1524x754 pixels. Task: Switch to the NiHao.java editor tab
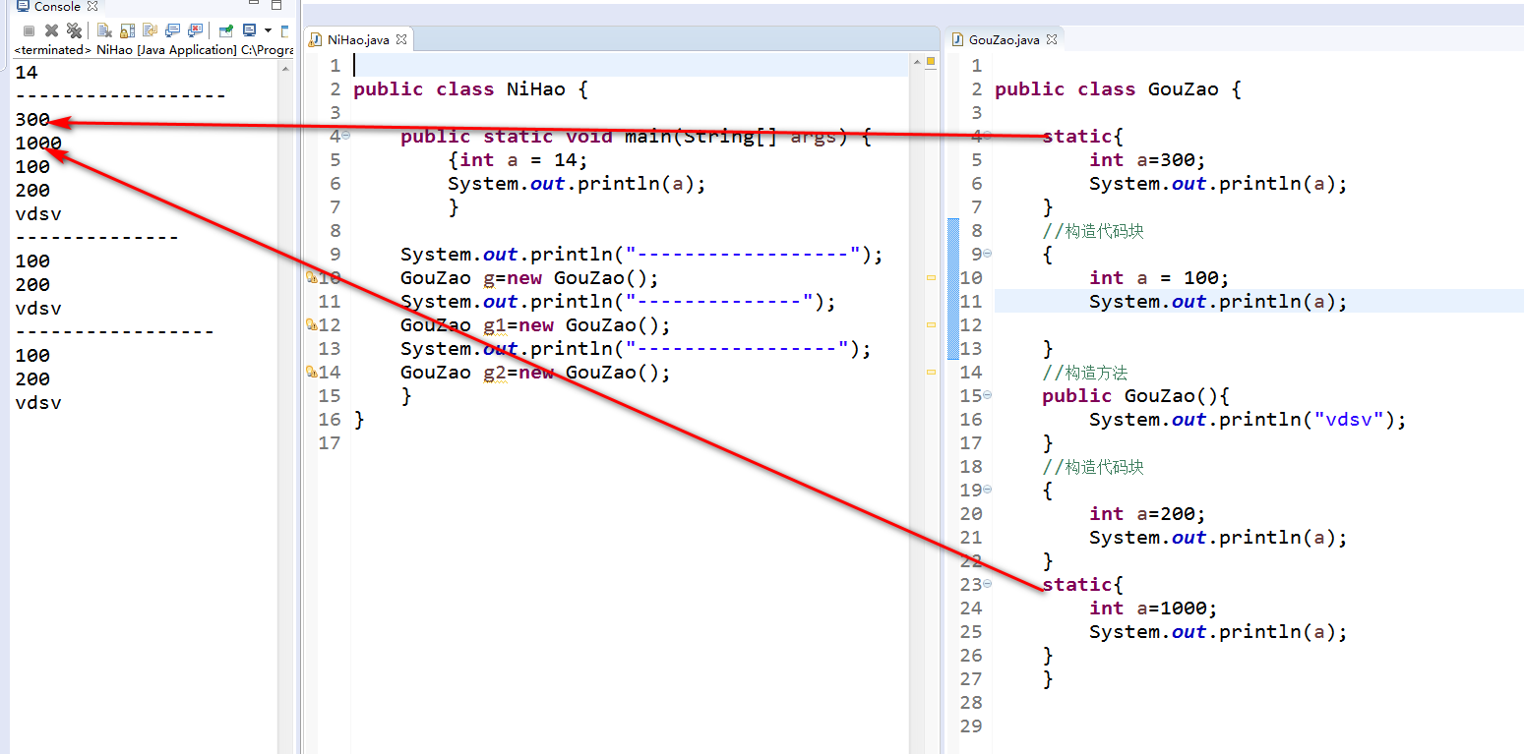357,39
